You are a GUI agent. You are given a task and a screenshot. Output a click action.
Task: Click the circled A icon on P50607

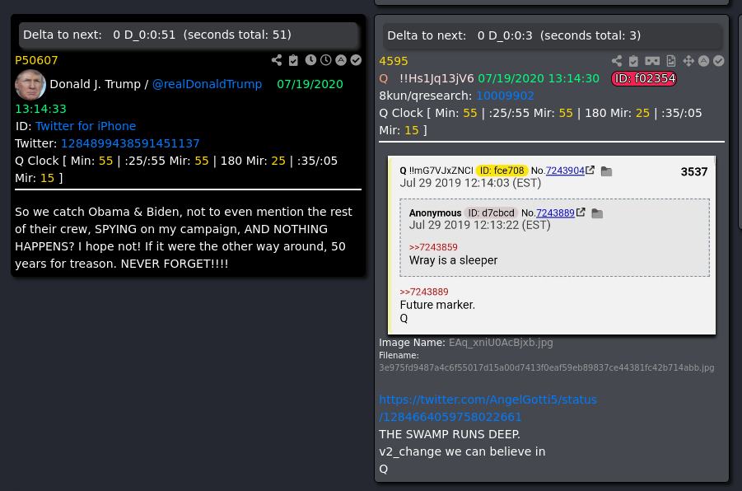click(x=341, y=60)
